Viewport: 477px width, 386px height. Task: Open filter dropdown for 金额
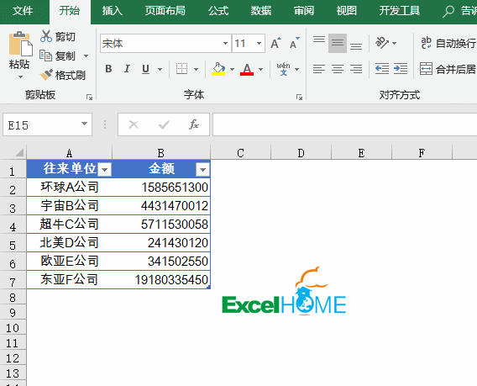pyautogui.click(x=202, y=170)
